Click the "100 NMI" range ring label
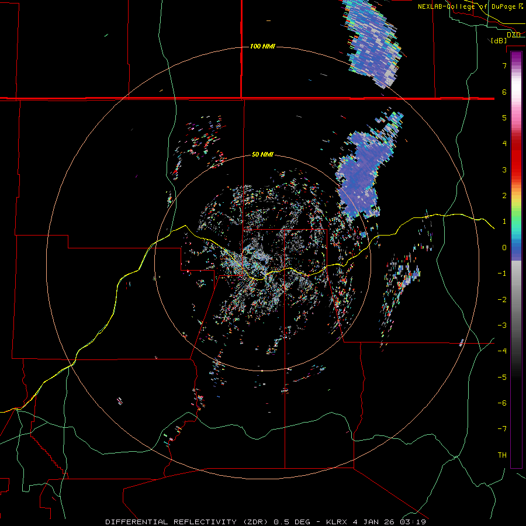526x526 pixels. click(x=262, y=46)
